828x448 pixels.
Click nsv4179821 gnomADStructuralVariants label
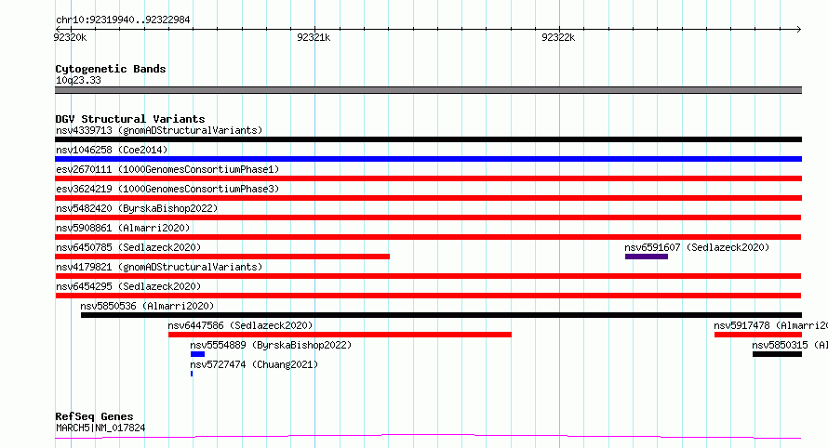159,267
